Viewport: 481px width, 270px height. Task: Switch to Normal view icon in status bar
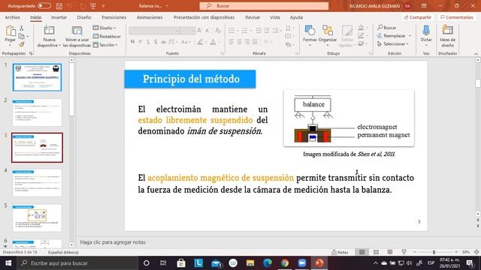pos(362,252)
